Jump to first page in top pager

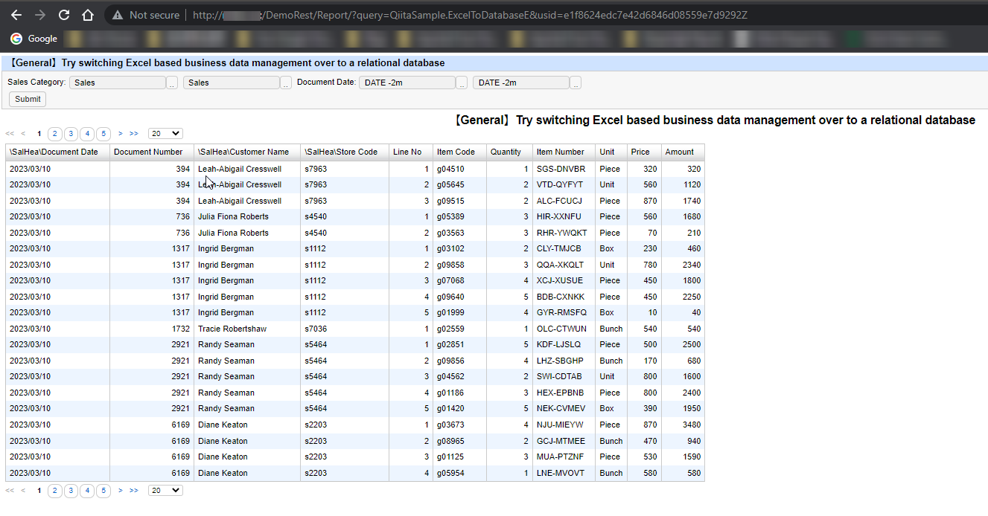[10, 134]
